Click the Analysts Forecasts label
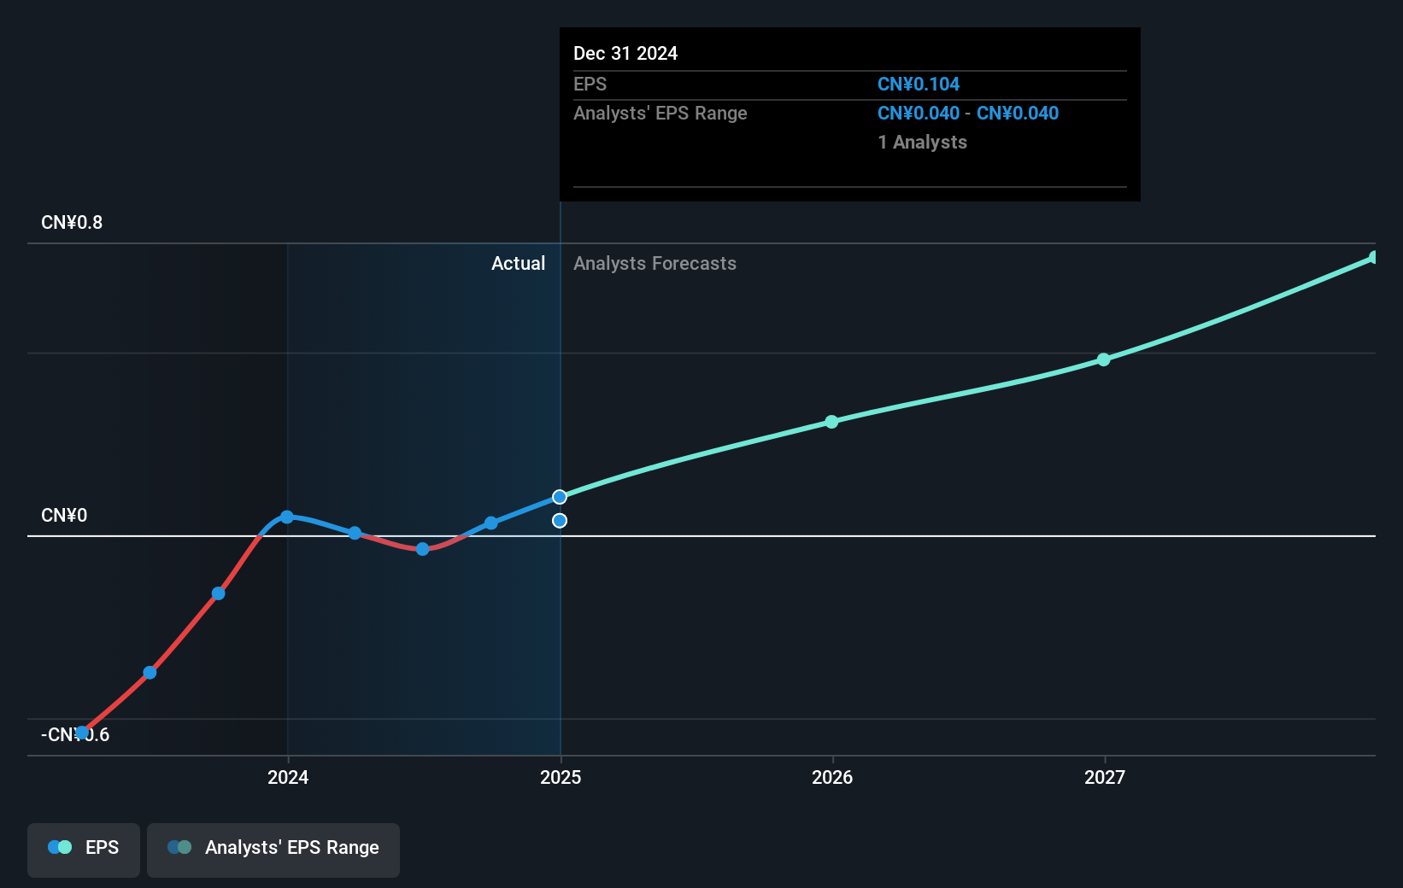The height and width of the screenshot is (888, 1403). point(655,264)
